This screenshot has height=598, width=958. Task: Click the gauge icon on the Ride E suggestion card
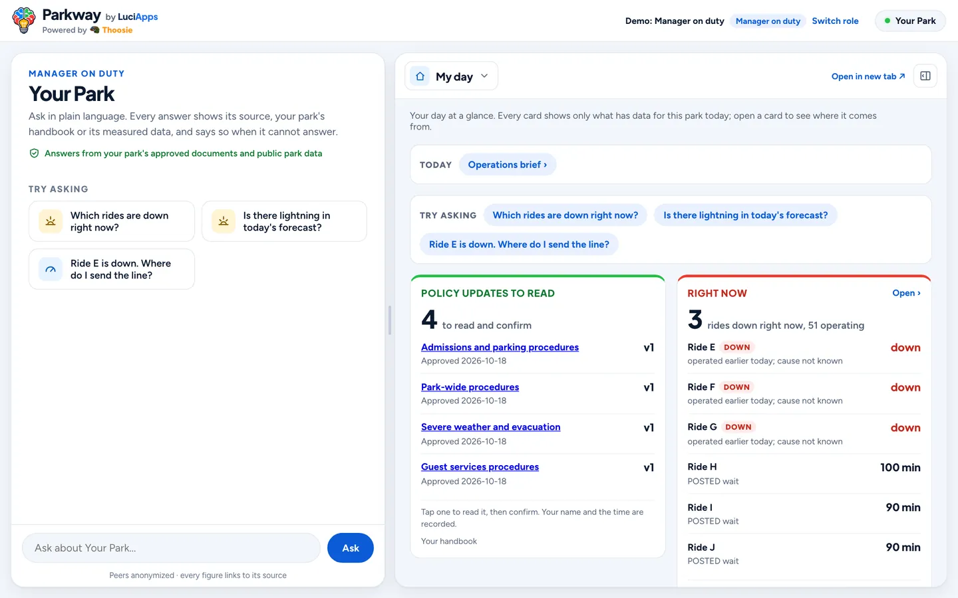tap(51, 269)
